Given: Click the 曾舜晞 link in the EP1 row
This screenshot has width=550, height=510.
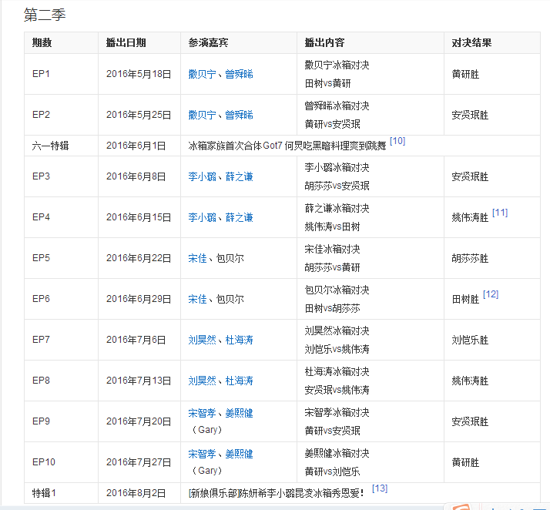Looking at the screenshot, I should 239,74.
